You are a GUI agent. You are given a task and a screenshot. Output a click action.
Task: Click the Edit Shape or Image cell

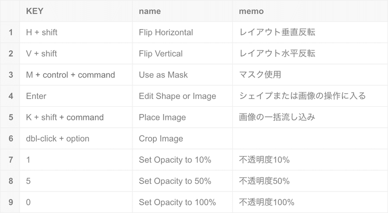182,96
